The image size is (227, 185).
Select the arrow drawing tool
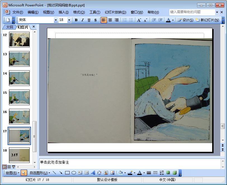click(61, 173)
